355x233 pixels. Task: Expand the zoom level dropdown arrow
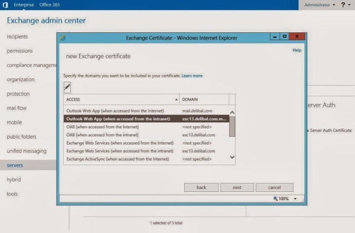click(295, 199)
